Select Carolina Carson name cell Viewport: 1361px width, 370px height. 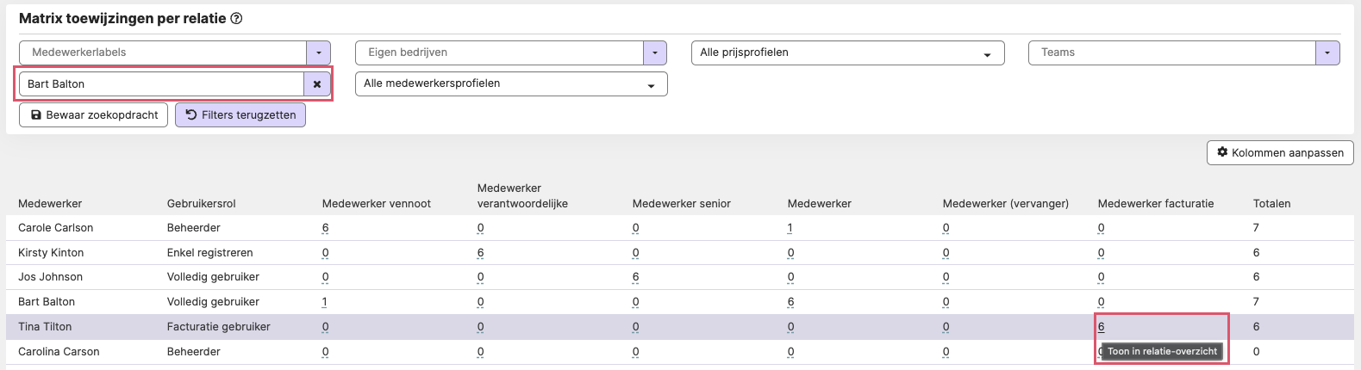[59, 352]
